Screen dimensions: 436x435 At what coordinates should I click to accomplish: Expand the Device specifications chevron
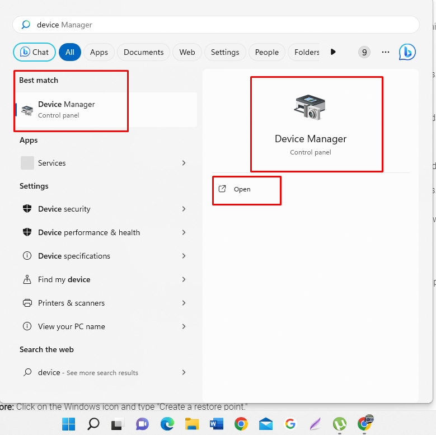tap(184, 256)
